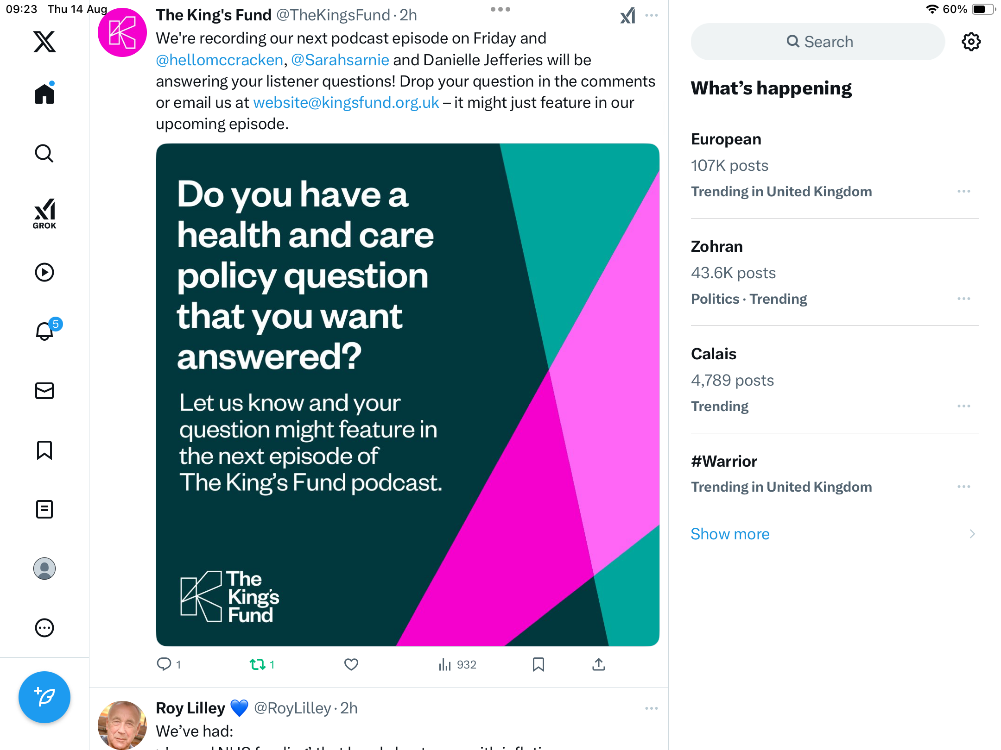Click the Search input field
Screen dimensions: 1001x750
[x=818, y=42]
